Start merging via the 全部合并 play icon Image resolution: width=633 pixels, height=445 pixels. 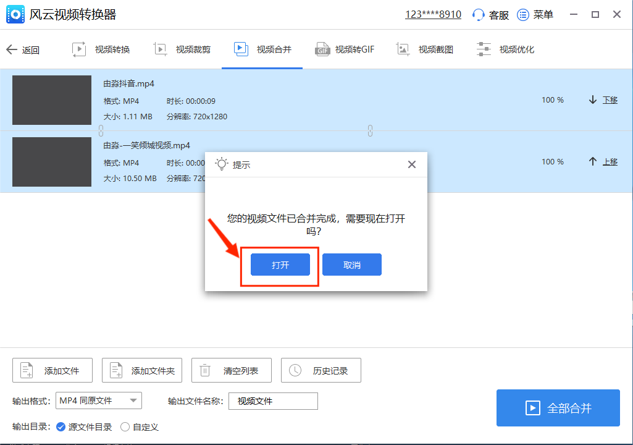533,408
